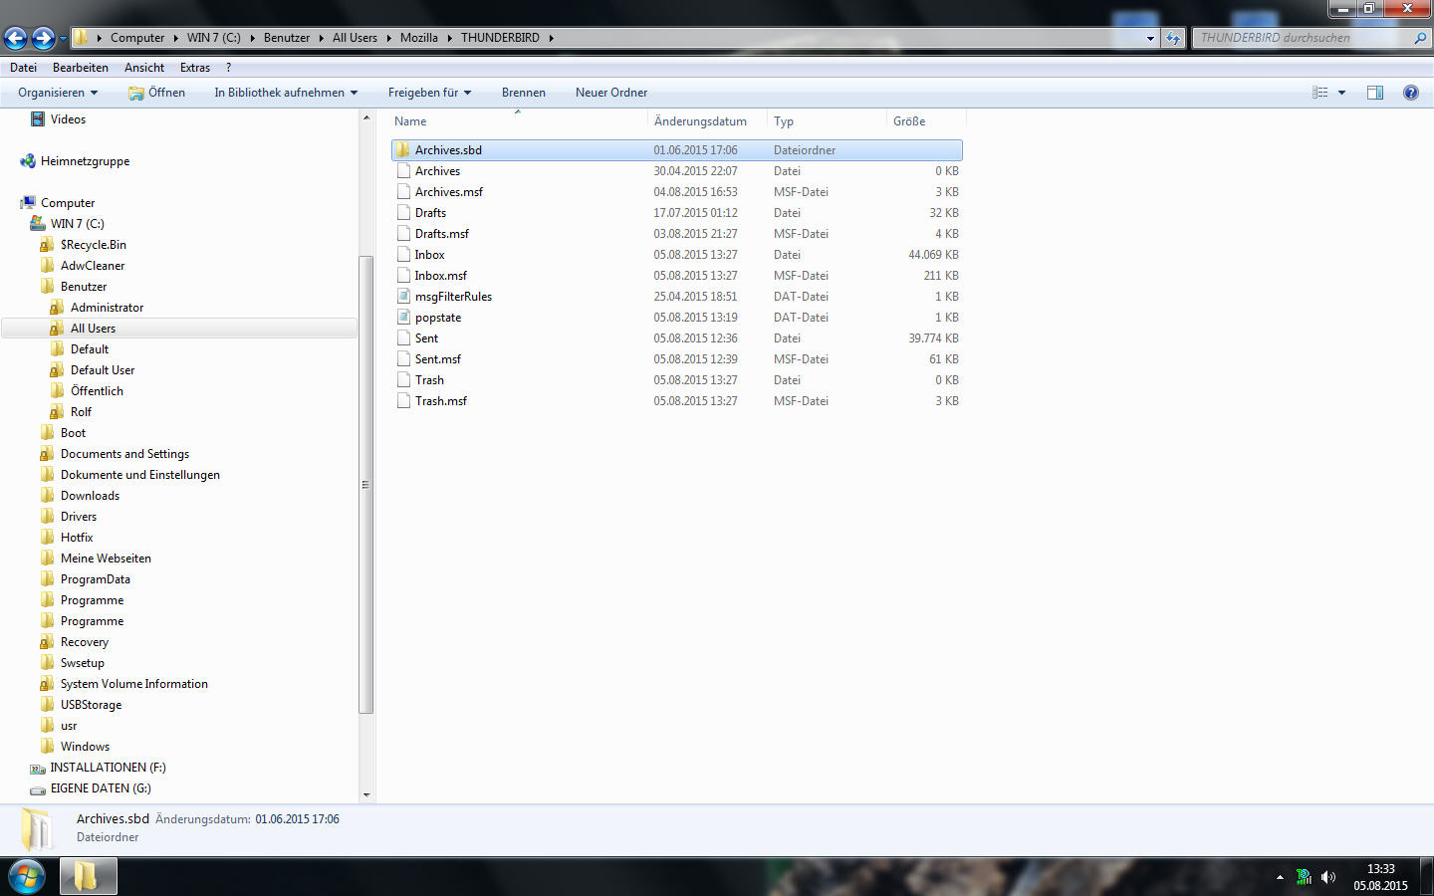Image resolution: width=1434 pixels, height=896 pixels.
Task: Open the In Bibliothek aufnehmen dropdown
Action: click(286, 93)
